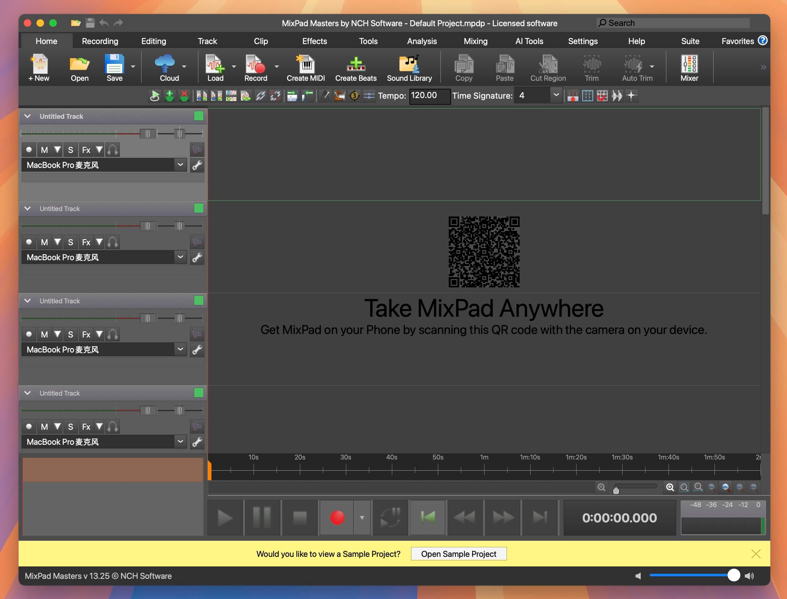The image size is (787, 599).
Task: Toggle the fourth track's green color square
Action: tap(199, 393)
